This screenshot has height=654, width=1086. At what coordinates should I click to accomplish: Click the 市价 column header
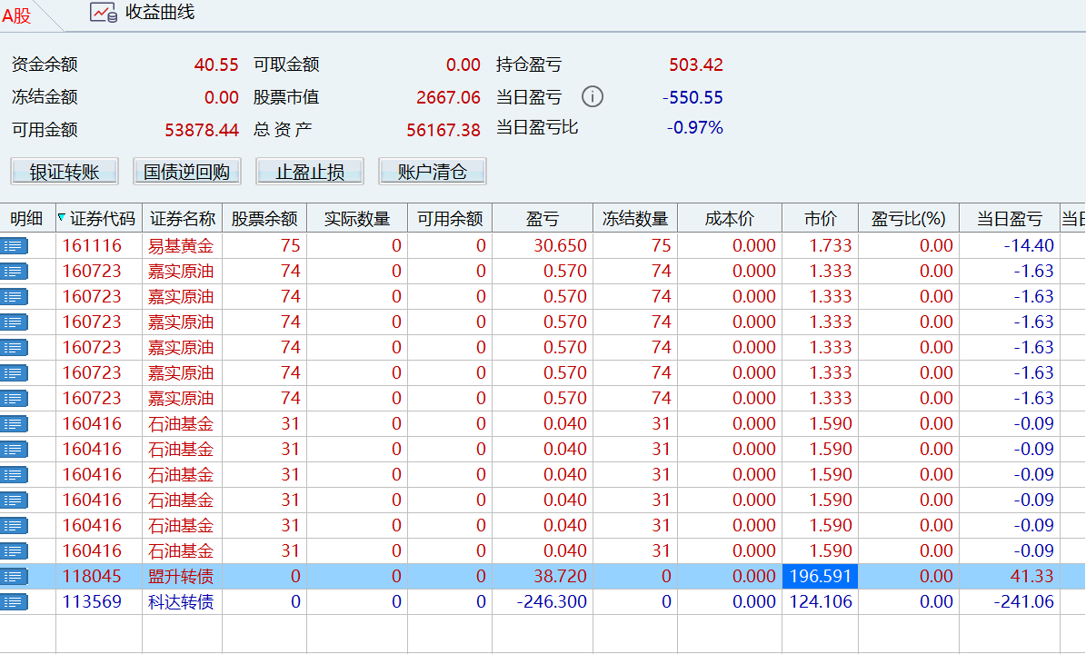[820, 219]
